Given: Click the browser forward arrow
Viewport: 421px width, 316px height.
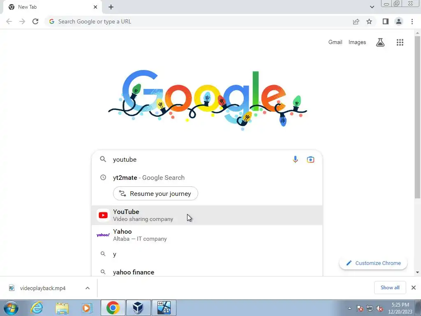Looking at the screenshot, I should click(22, 21).
